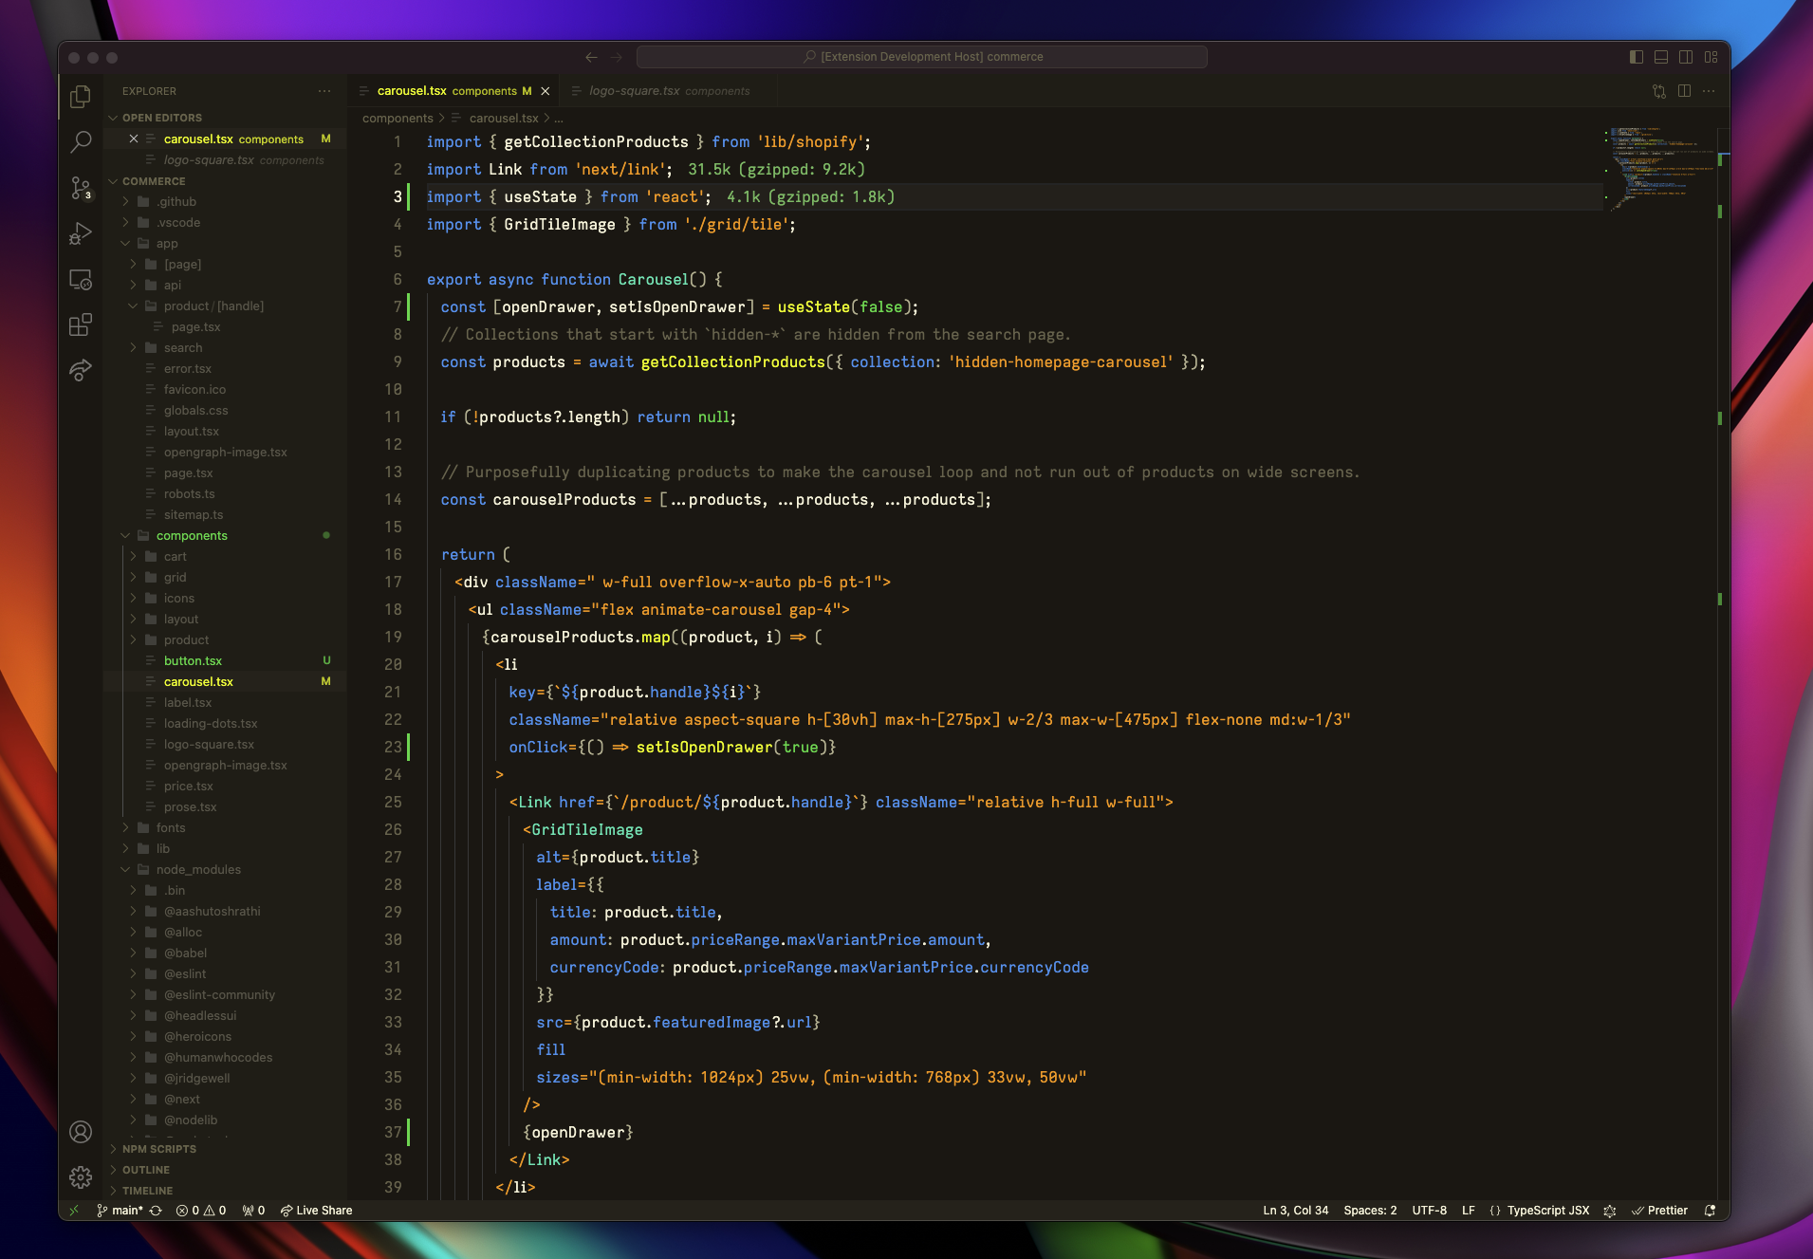Click the ports forwarded indicator showing 0

coord(253,1211)
